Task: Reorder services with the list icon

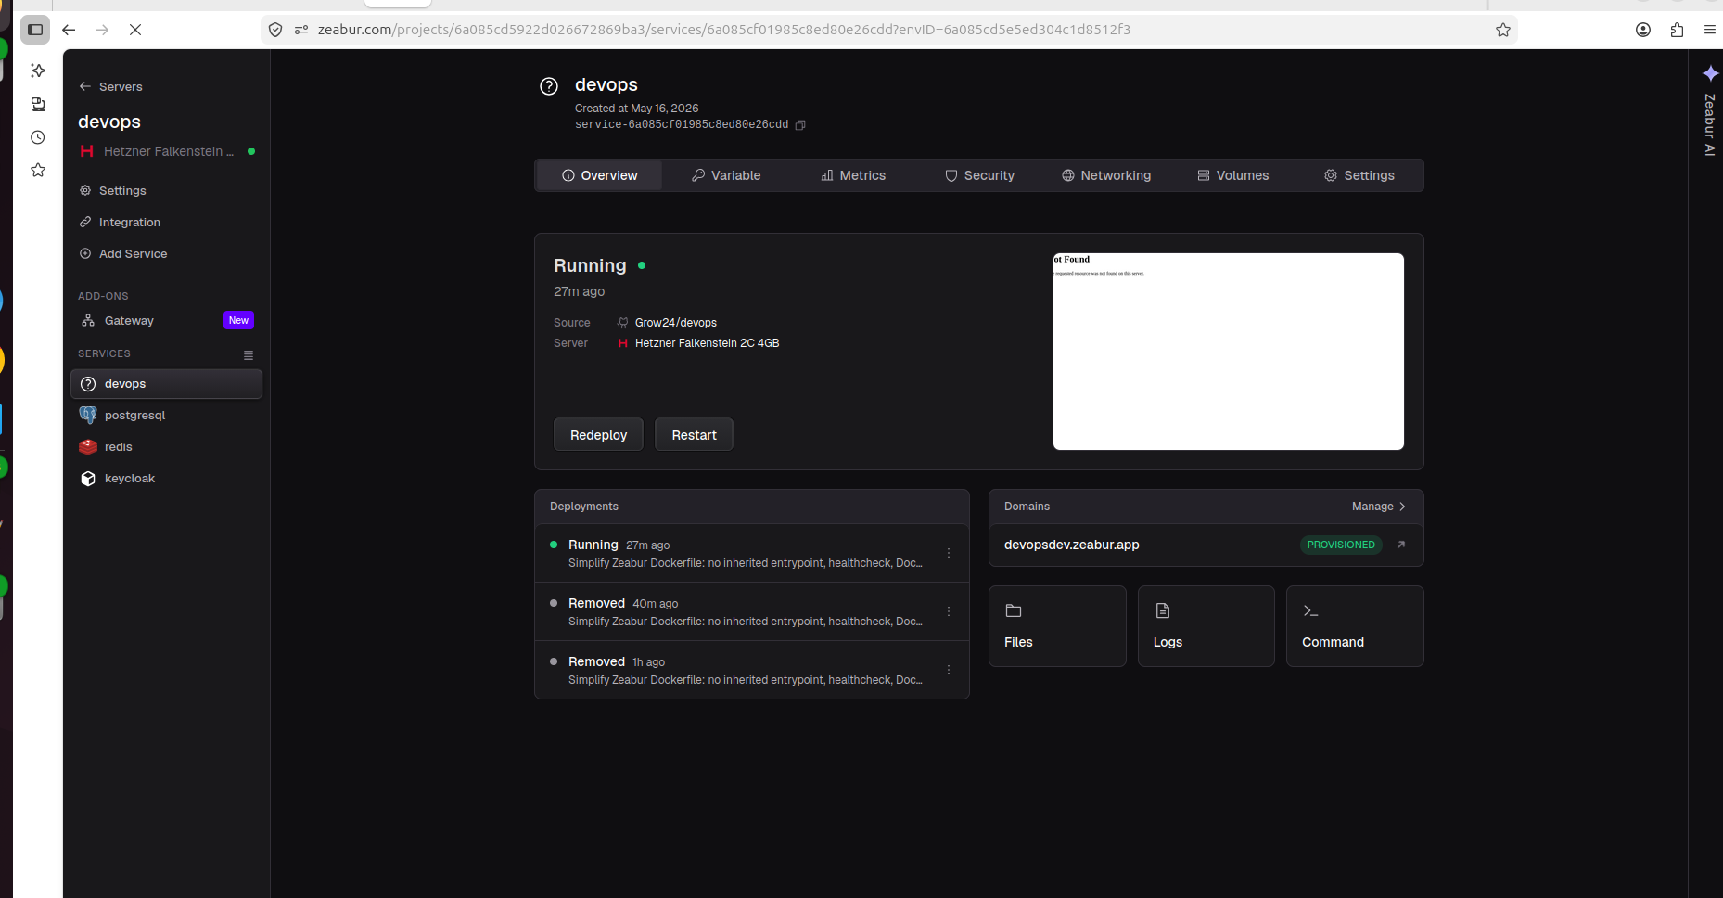Action: tap(249, 354)
